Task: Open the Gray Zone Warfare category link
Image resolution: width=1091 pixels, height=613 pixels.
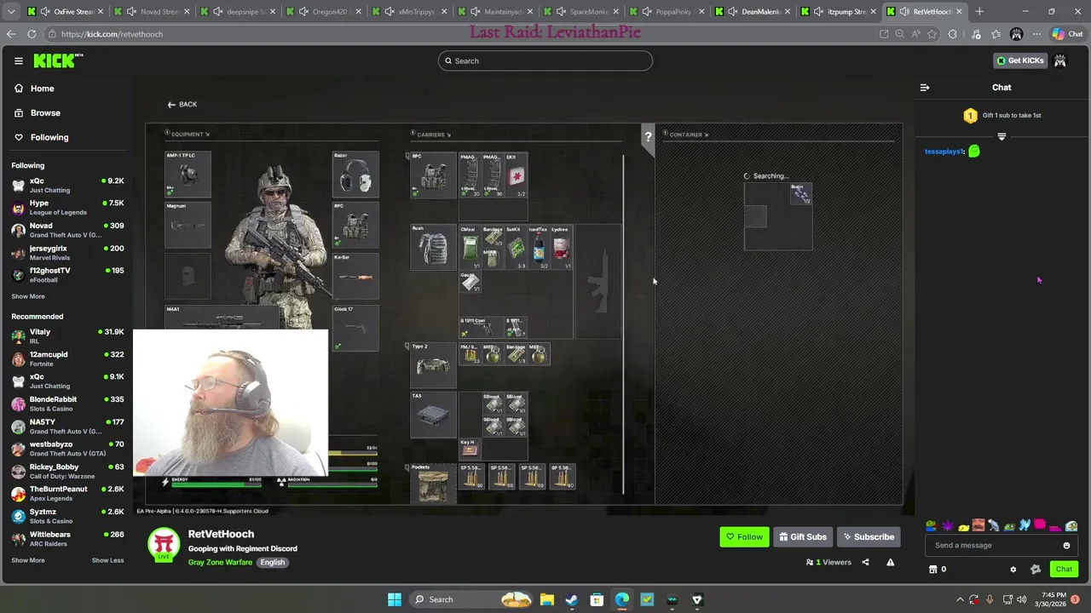Action: click(220, 562)
